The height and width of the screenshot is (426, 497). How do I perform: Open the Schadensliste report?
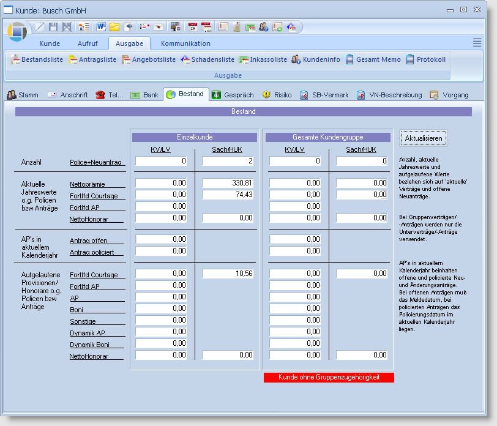tap(207, 59)
